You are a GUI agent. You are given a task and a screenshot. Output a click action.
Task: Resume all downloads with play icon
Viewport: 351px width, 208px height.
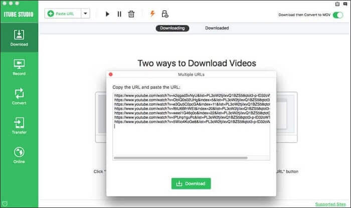pyautogui.click(x=107, y=14)
